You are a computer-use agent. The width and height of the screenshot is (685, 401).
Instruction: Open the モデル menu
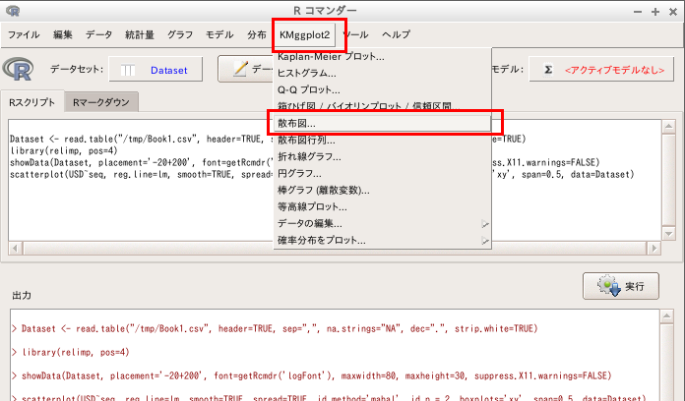click(219, 34)
